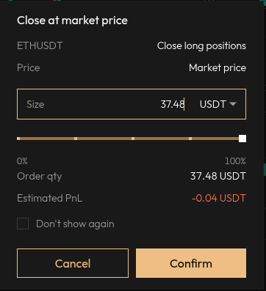Cancel the market close dialog
266x291 pixels.
tap(73, 263)
